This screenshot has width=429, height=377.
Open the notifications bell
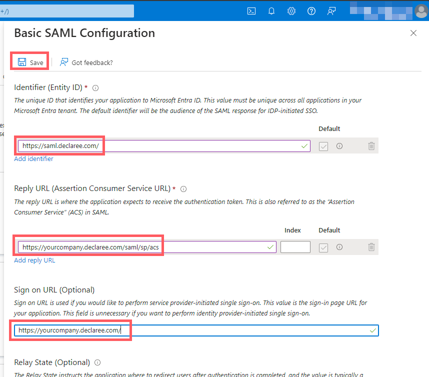click(271, 11)
